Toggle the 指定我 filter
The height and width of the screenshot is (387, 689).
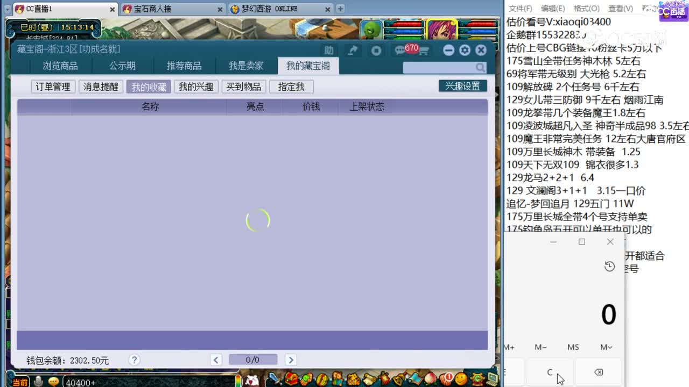291,86
